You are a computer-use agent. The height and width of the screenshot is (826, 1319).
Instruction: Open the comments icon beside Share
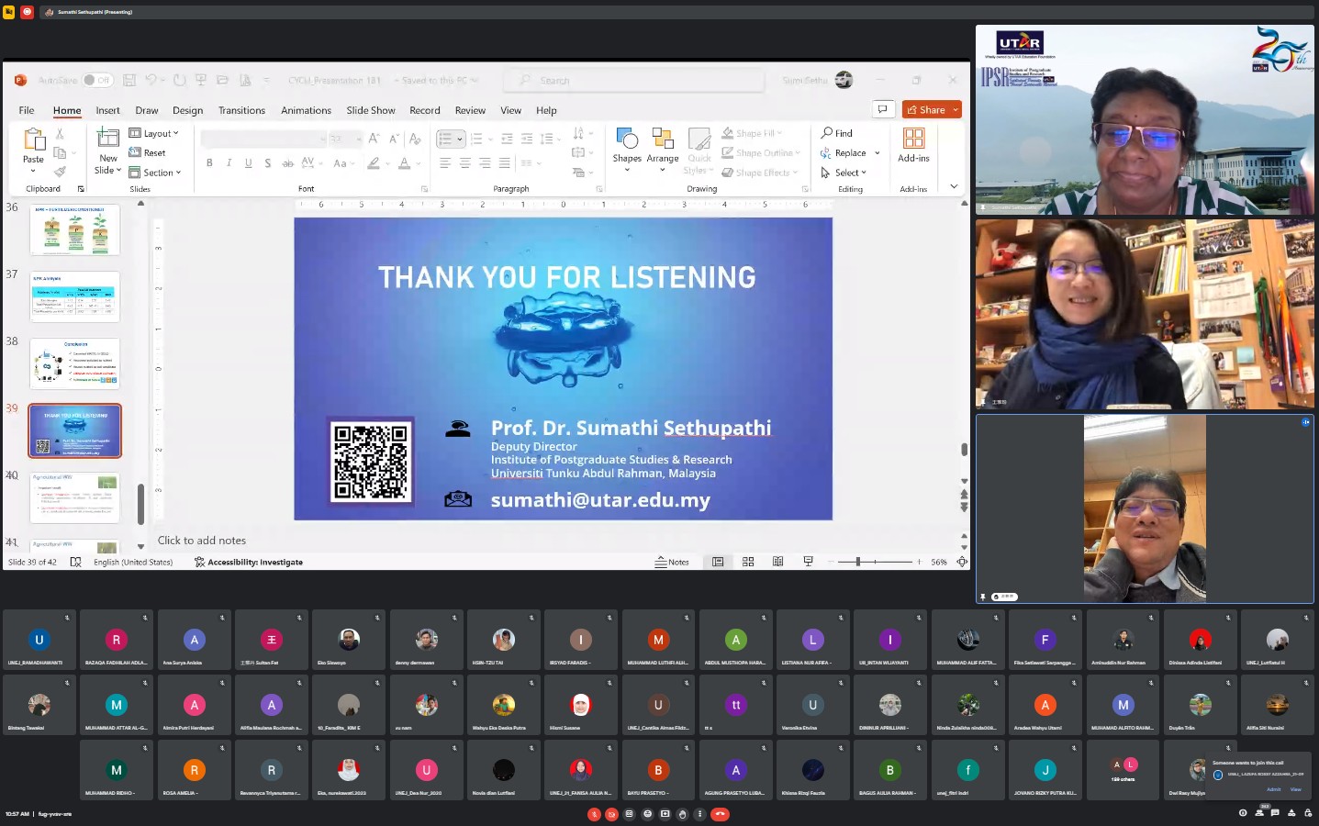(x=882, y=109)
